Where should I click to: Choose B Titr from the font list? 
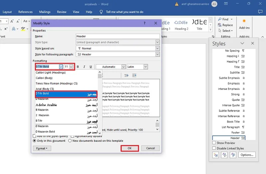point(66,121)
